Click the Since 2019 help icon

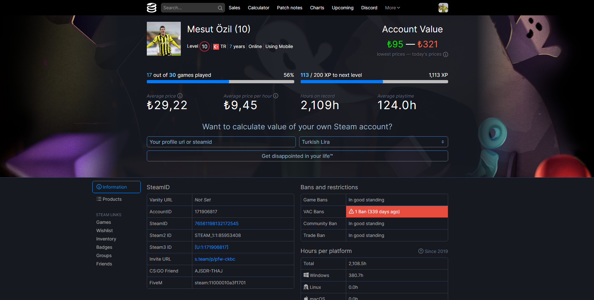pyautogui.click(x=421, y=251)
